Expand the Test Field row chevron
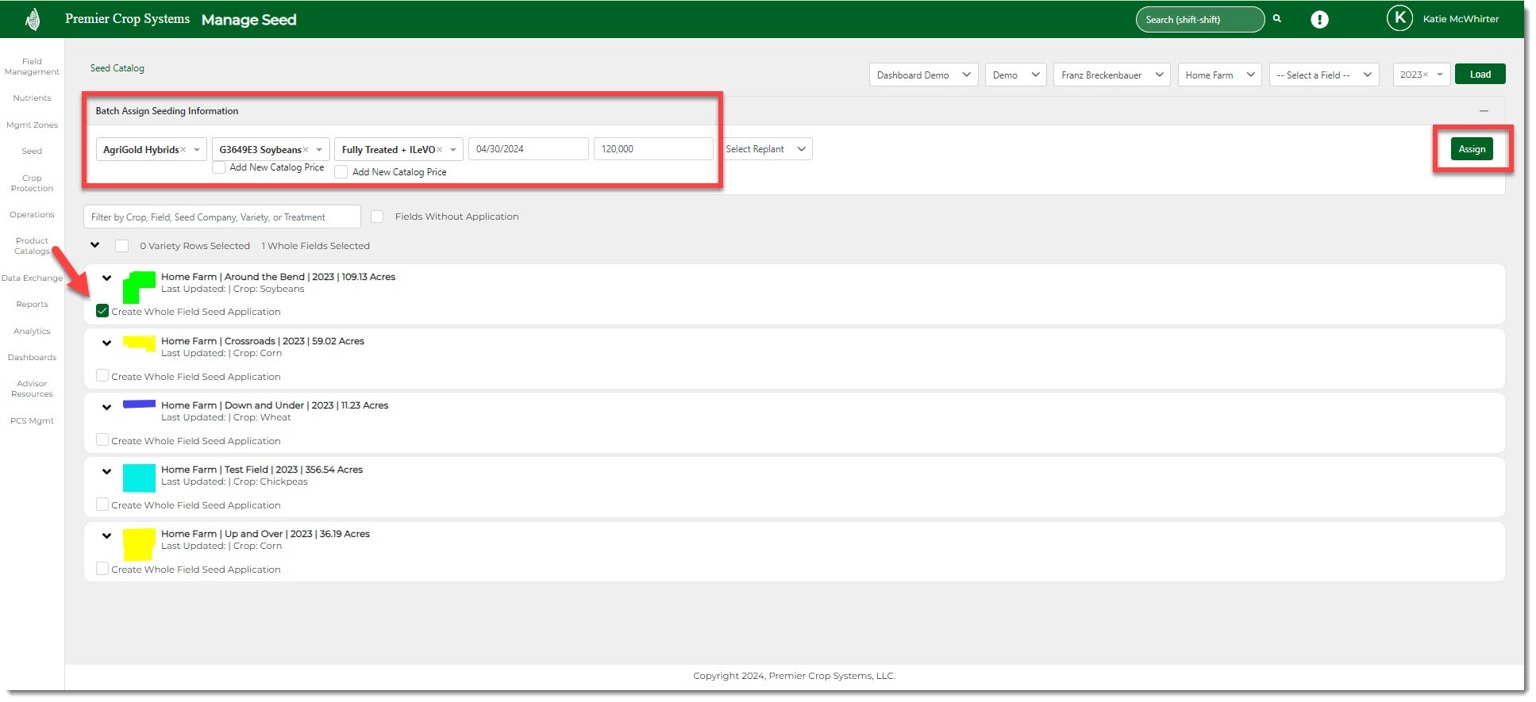The image size is (1536, 702). (x=106, y=471)
